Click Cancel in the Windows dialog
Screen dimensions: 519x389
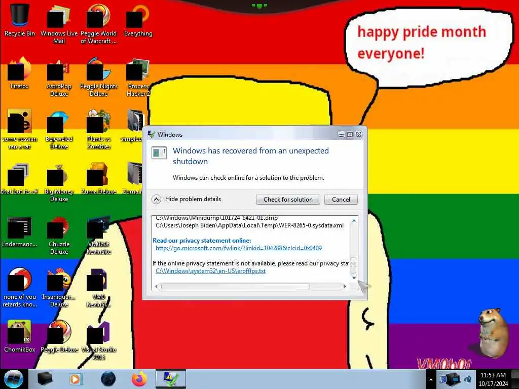341,200
